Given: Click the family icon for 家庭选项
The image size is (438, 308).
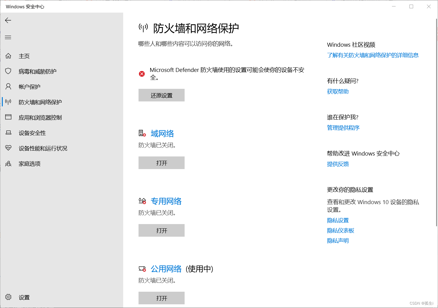Looking at the screenshot, I should tap(8, 164).
